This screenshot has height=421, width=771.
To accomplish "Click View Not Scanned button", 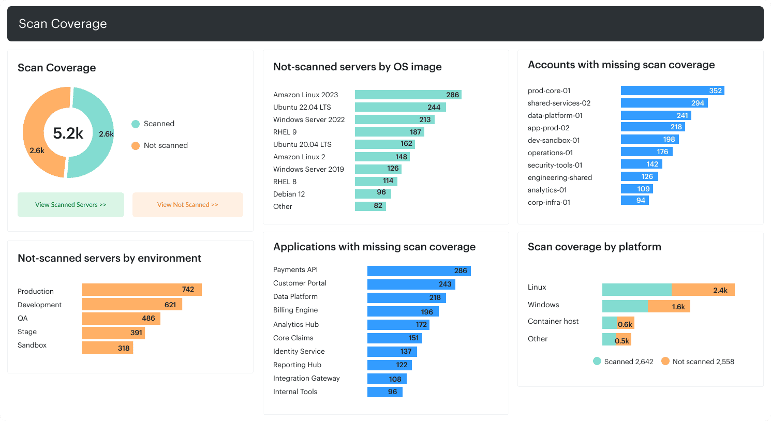I will click(x=188, y=205).
